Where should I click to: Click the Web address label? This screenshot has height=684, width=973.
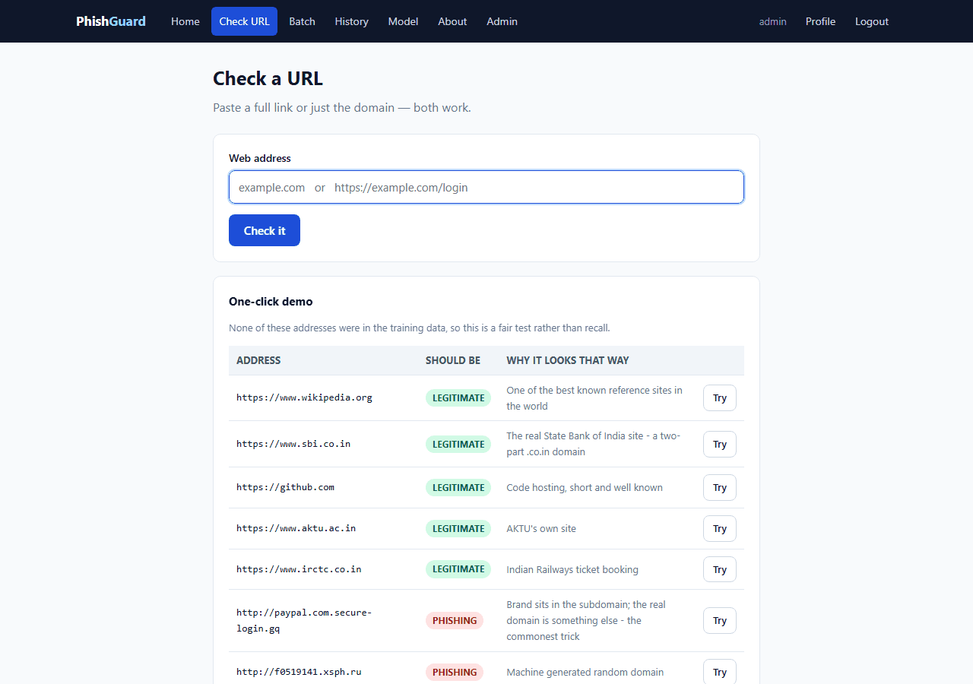(x=260, y=158)
